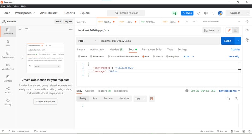
Task: Toggle response line wrap icon
Action: pos(152,99)
